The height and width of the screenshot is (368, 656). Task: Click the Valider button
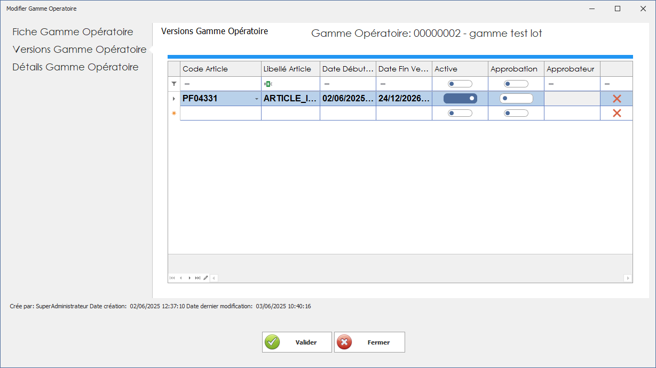(297, 342)
